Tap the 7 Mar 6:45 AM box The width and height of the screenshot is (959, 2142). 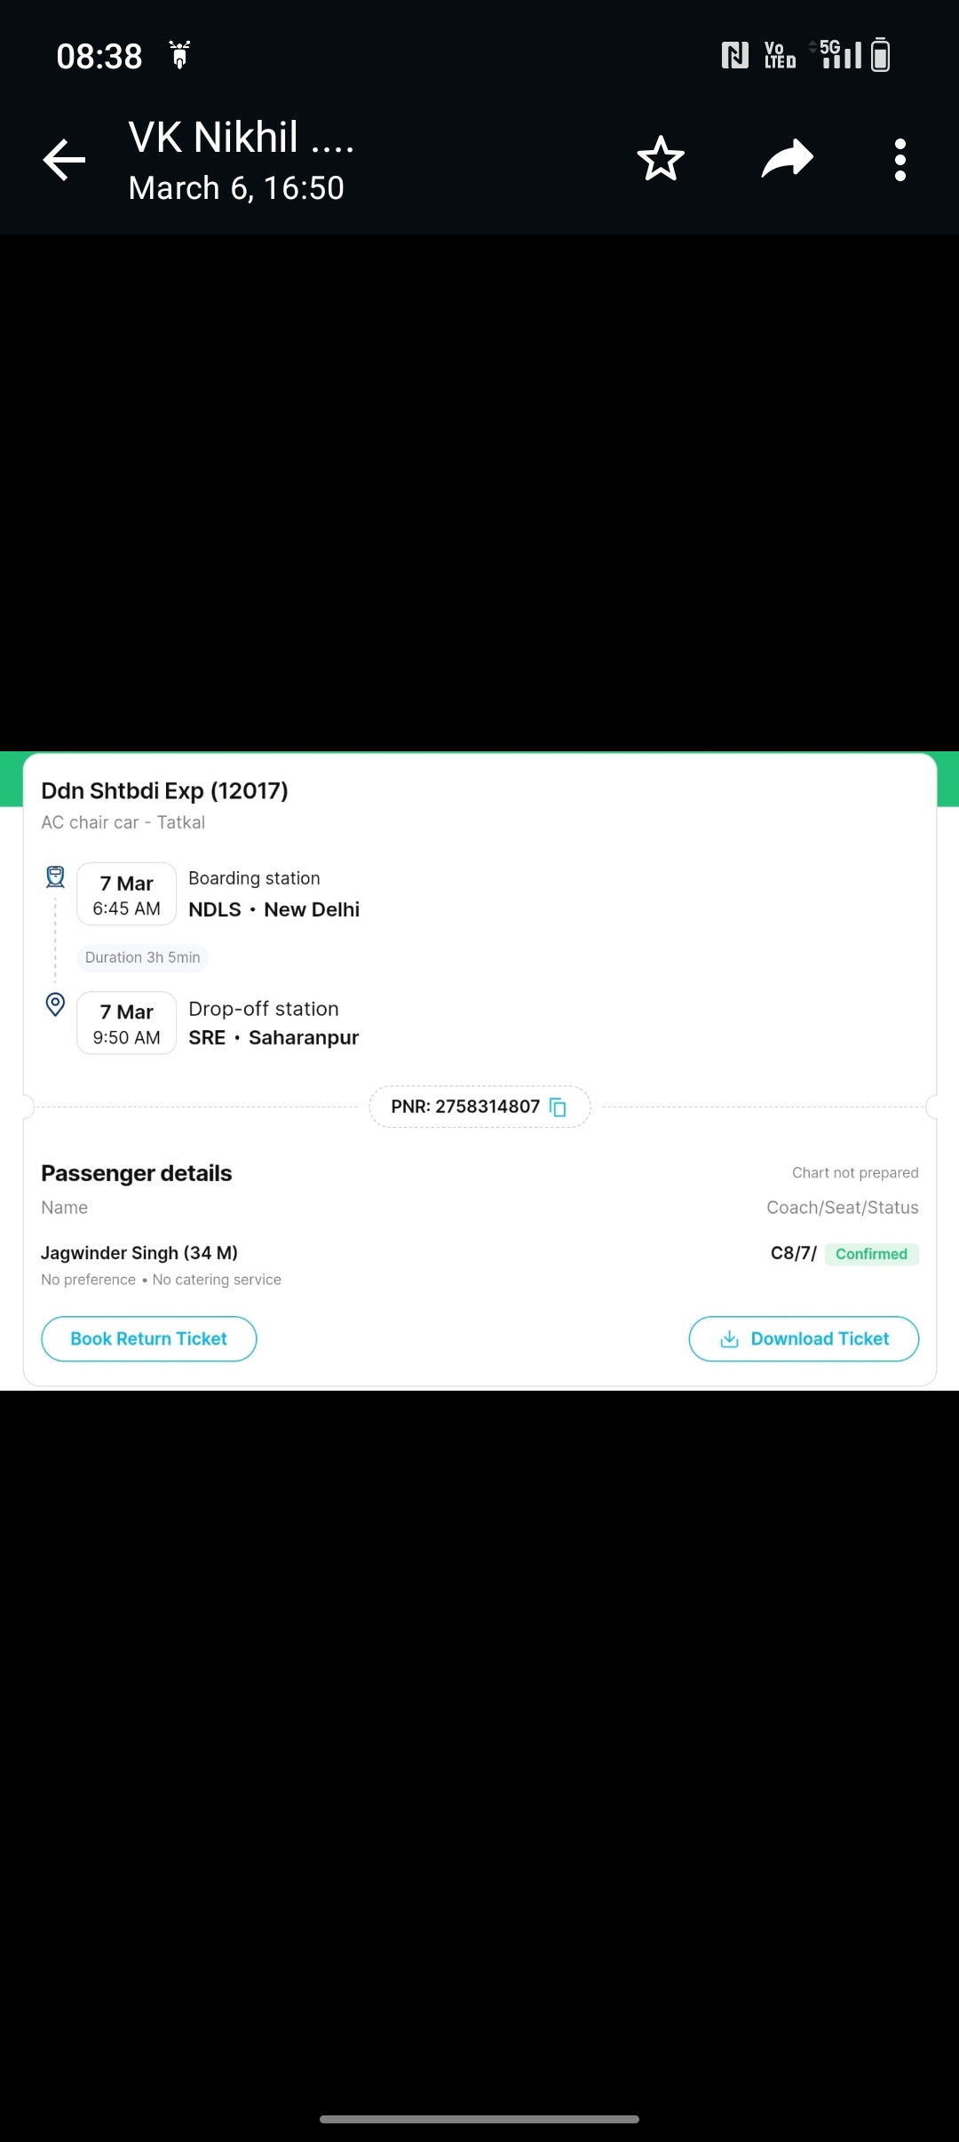click(x=126, y=895)
